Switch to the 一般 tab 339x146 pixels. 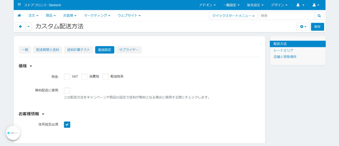coord(25,50)
